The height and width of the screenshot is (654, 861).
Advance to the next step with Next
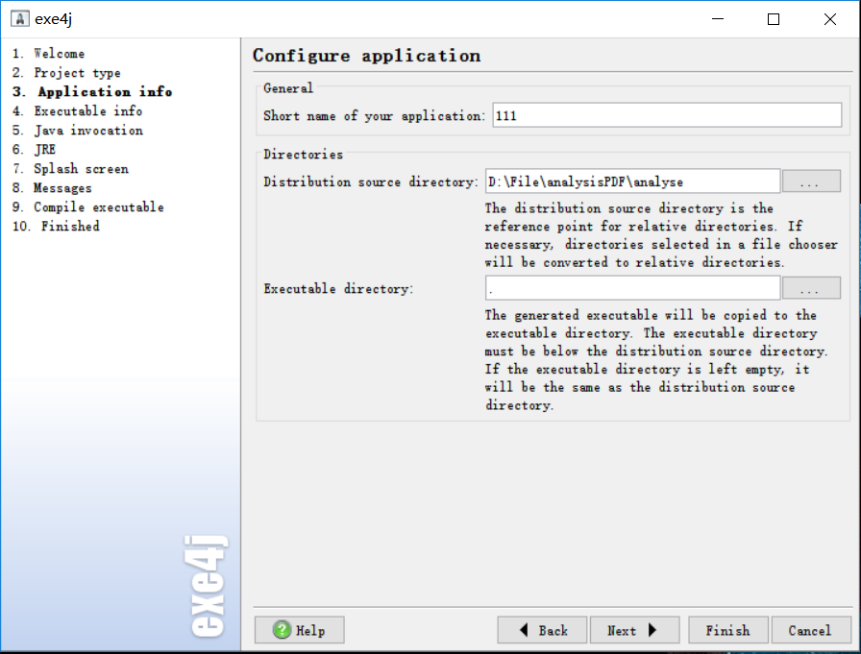coord(634,630)
